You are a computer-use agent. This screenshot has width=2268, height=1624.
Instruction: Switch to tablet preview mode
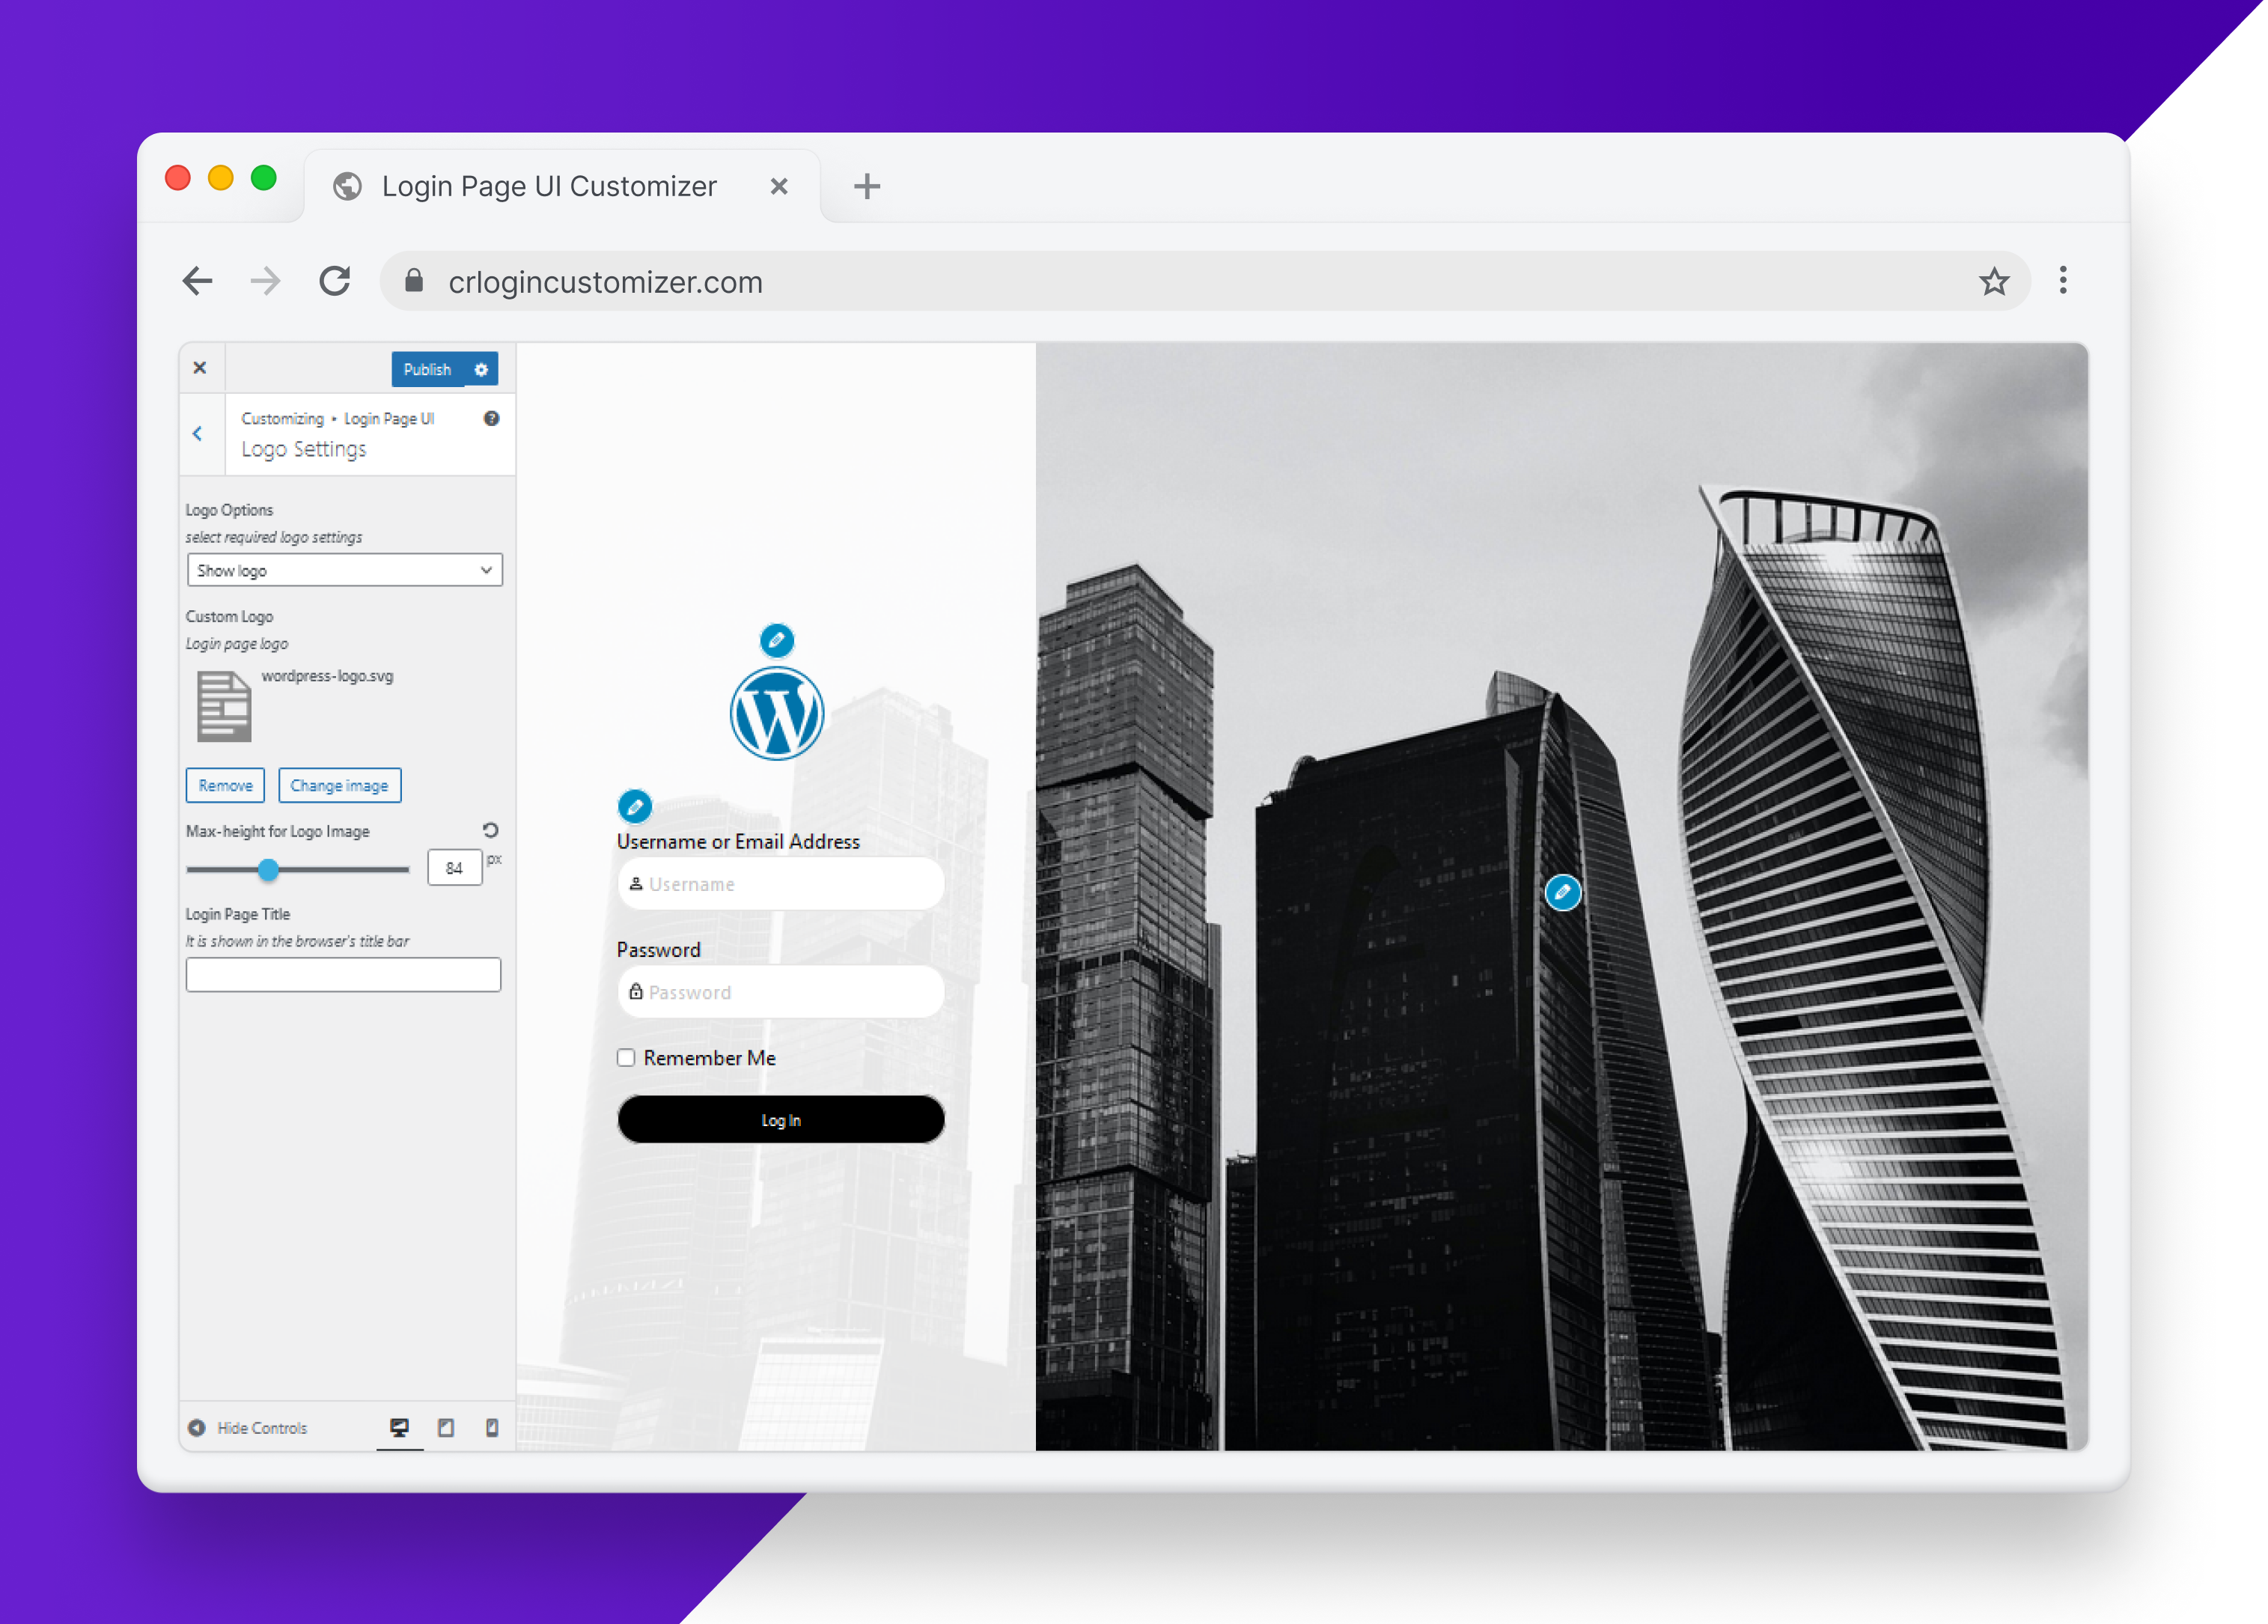click(x=446, y=1427)
